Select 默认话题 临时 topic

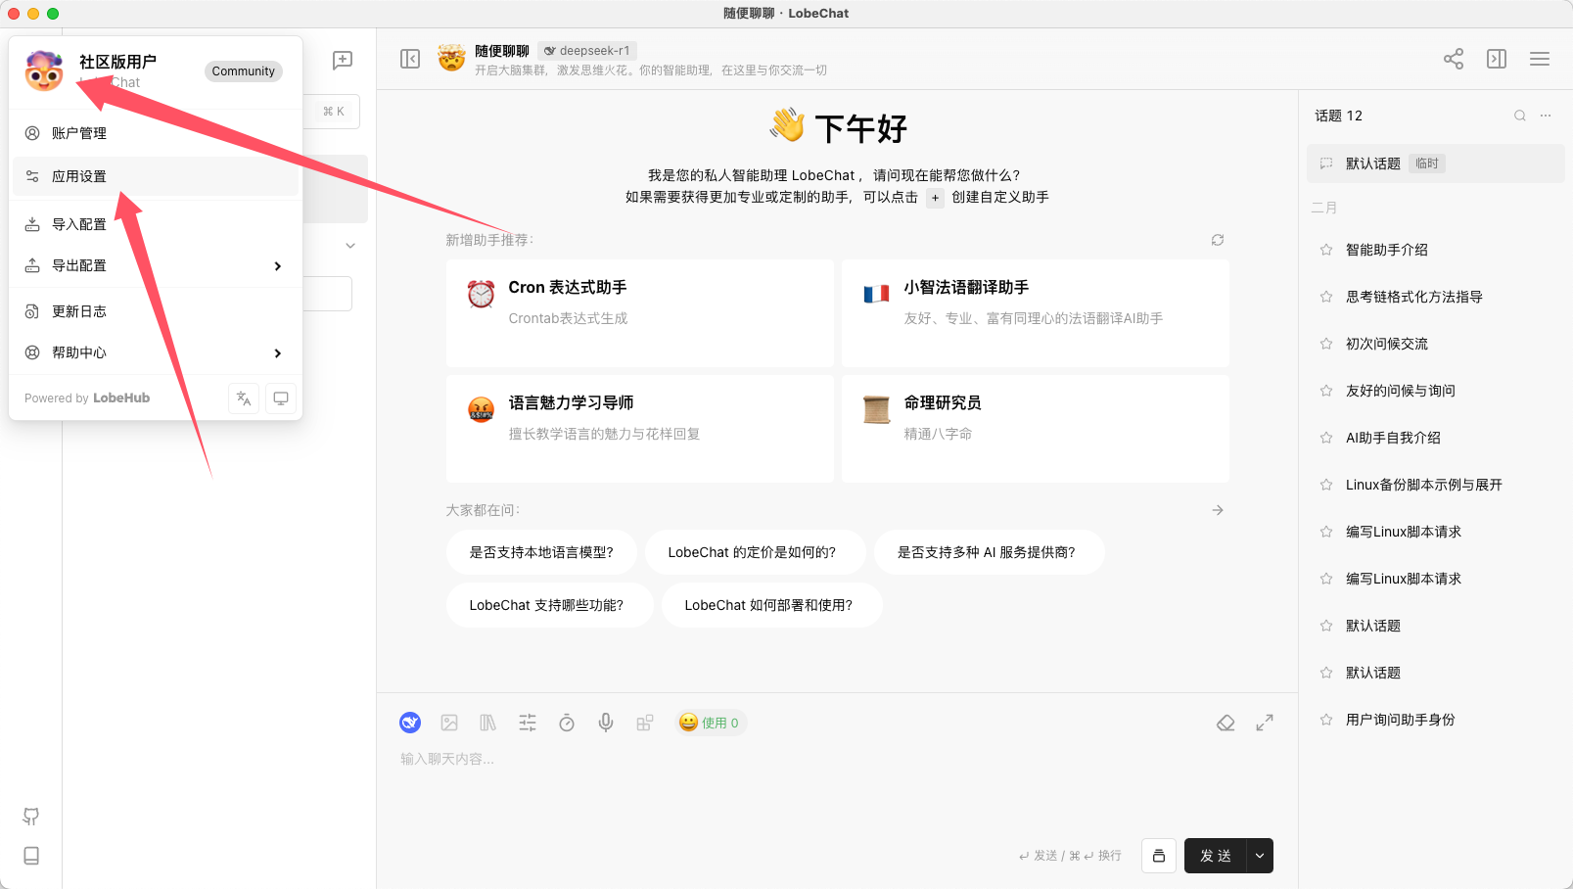pos(1435,164)
